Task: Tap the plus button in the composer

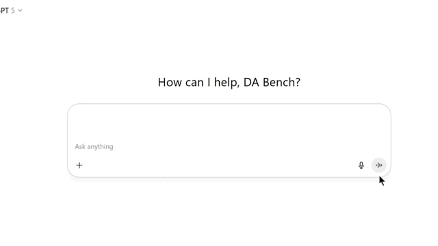Action: click(79, 165)
